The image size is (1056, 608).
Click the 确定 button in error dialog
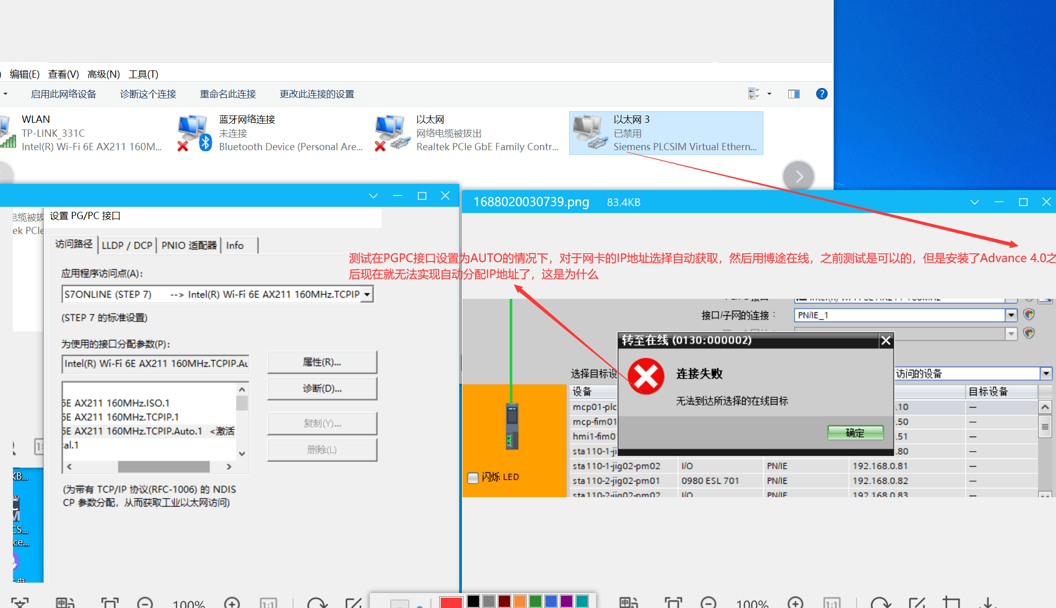[x=855, y=432]
